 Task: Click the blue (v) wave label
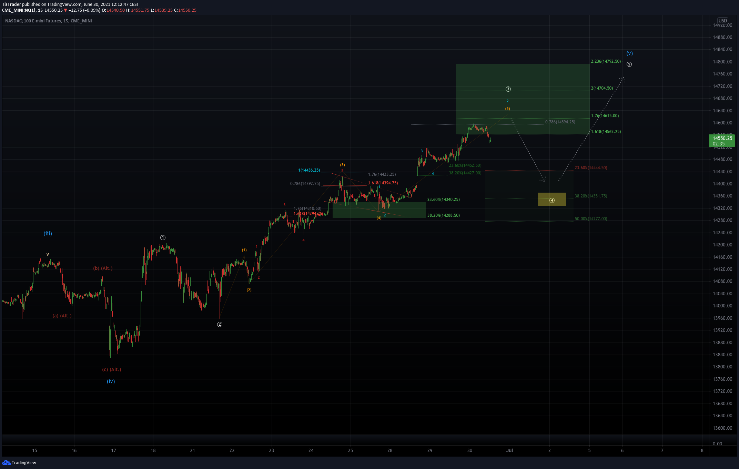(x=629, y=53)
